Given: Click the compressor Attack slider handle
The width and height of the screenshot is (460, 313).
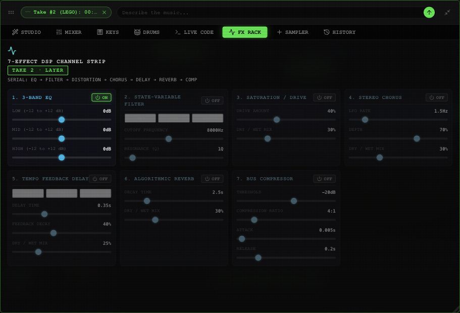Looking at the screenshot, I should (242, 239).
